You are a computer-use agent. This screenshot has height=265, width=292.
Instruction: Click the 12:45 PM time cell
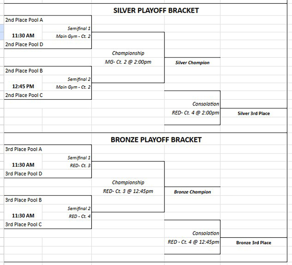(x=23, y=87)
